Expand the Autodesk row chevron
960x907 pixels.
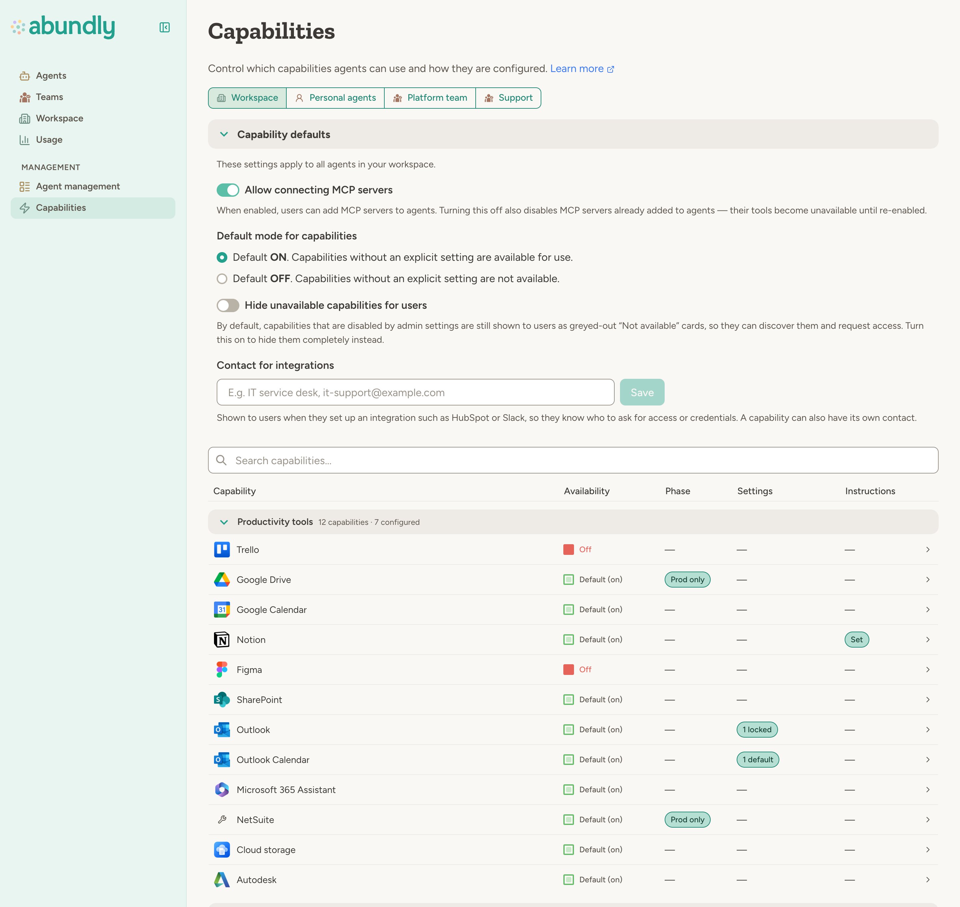928,879
